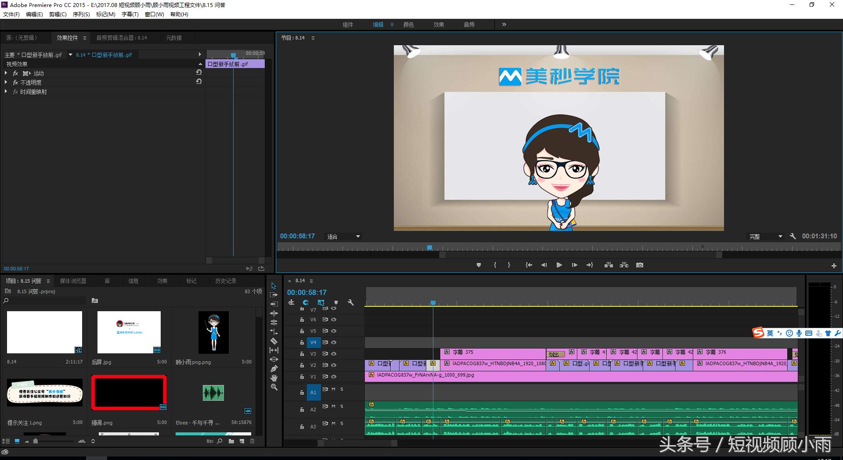Open the 序列(S) menu
This screenshot has width=843, height=460.
[x=81, y=14]
